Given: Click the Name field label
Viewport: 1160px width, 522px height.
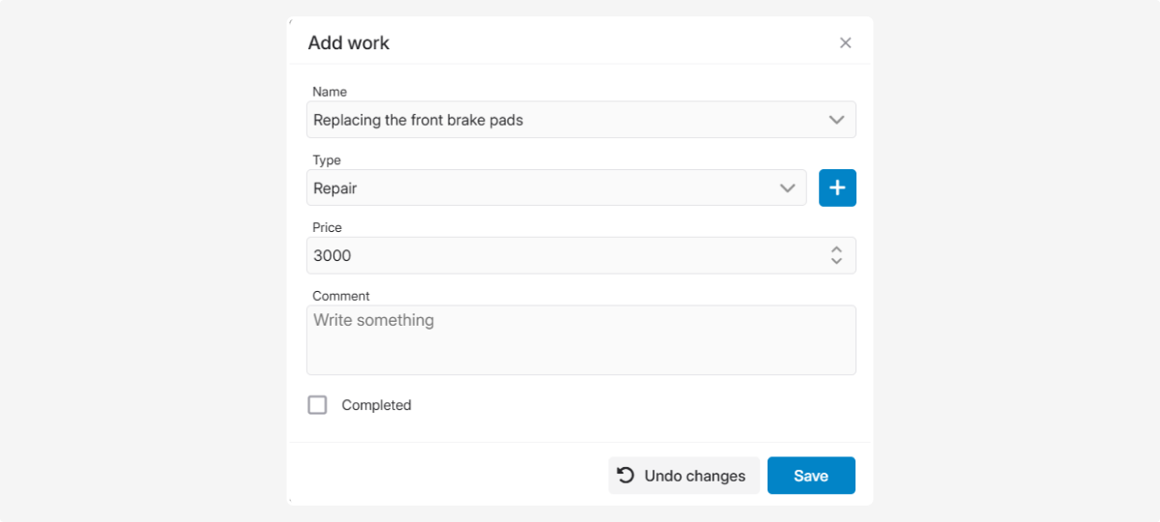Looking at the screenshot, I should [x=330, y=92].
